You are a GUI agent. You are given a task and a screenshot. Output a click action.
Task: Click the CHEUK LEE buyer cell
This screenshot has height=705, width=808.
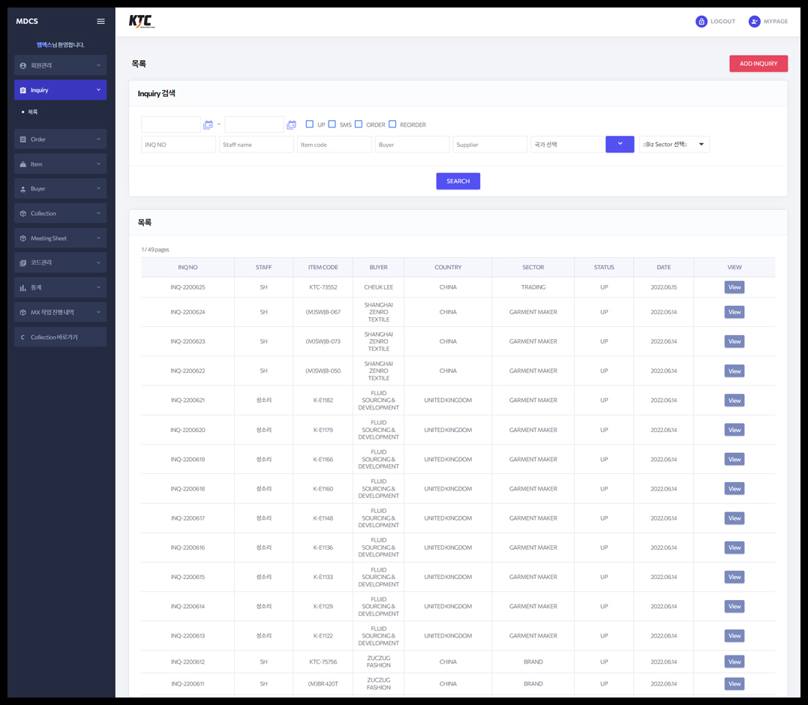point(378,287)
